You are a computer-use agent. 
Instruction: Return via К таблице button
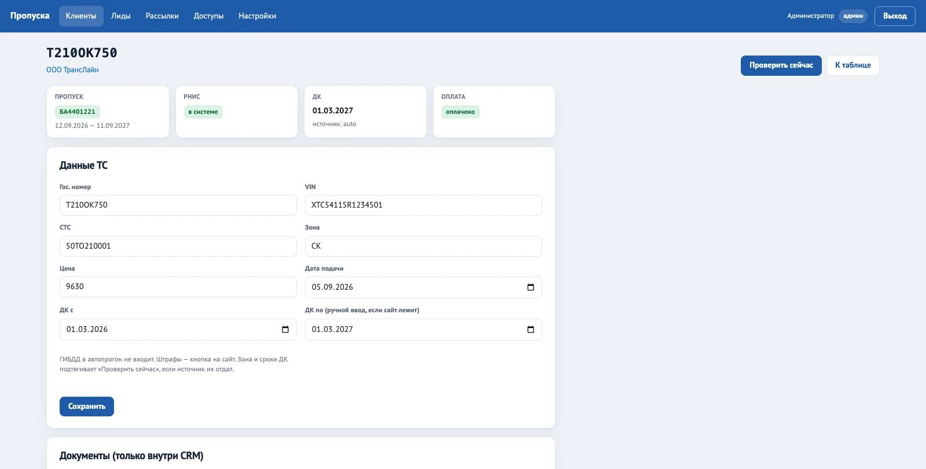pyautogui.click(x=853, y=65)
